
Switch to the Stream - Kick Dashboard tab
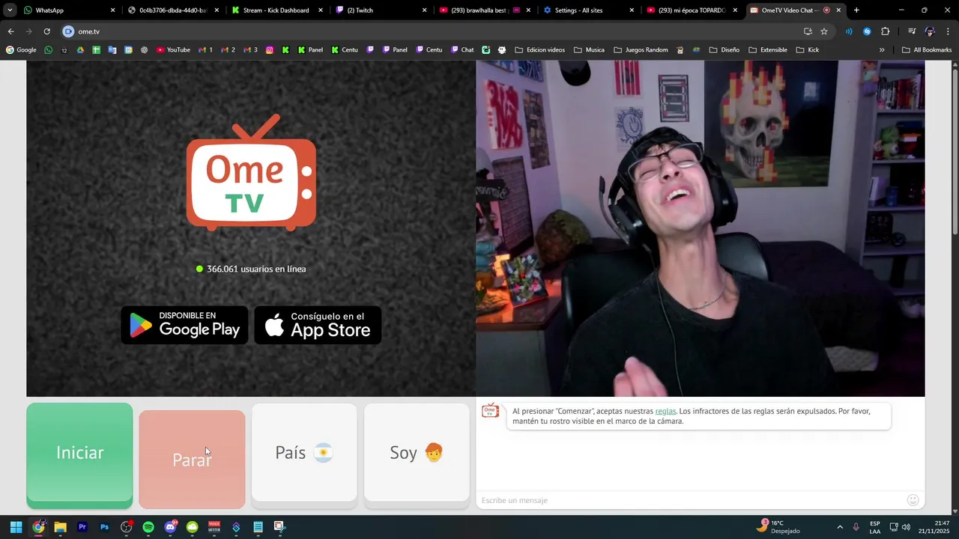coord(277,10)
